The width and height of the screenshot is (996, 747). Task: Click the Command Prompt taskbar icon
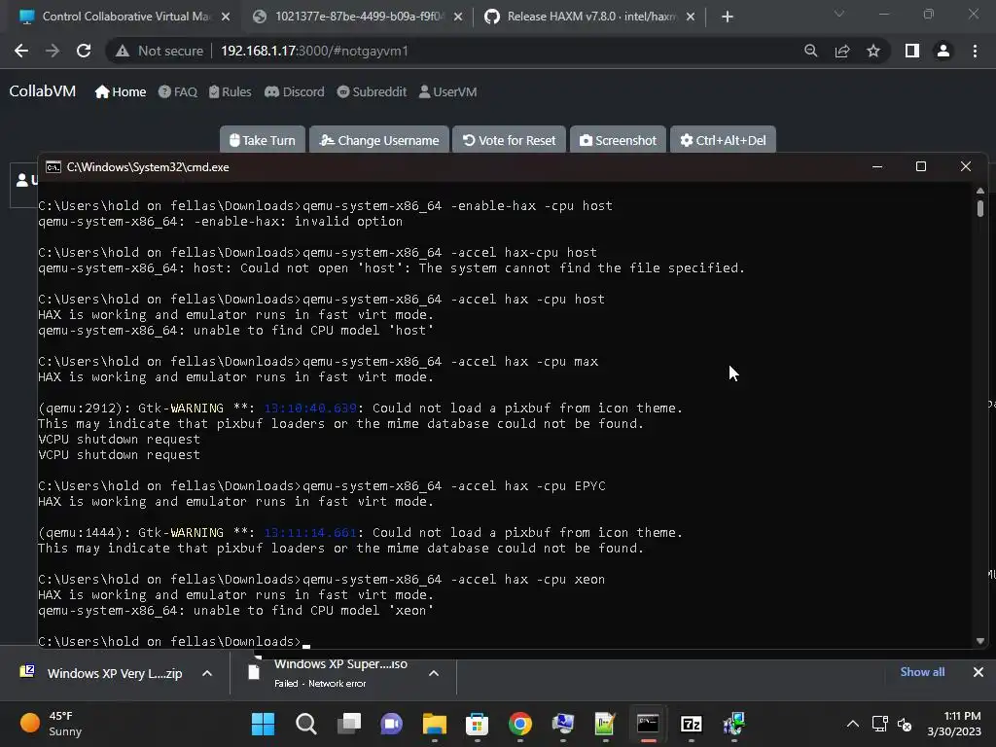tap(648, 724)
